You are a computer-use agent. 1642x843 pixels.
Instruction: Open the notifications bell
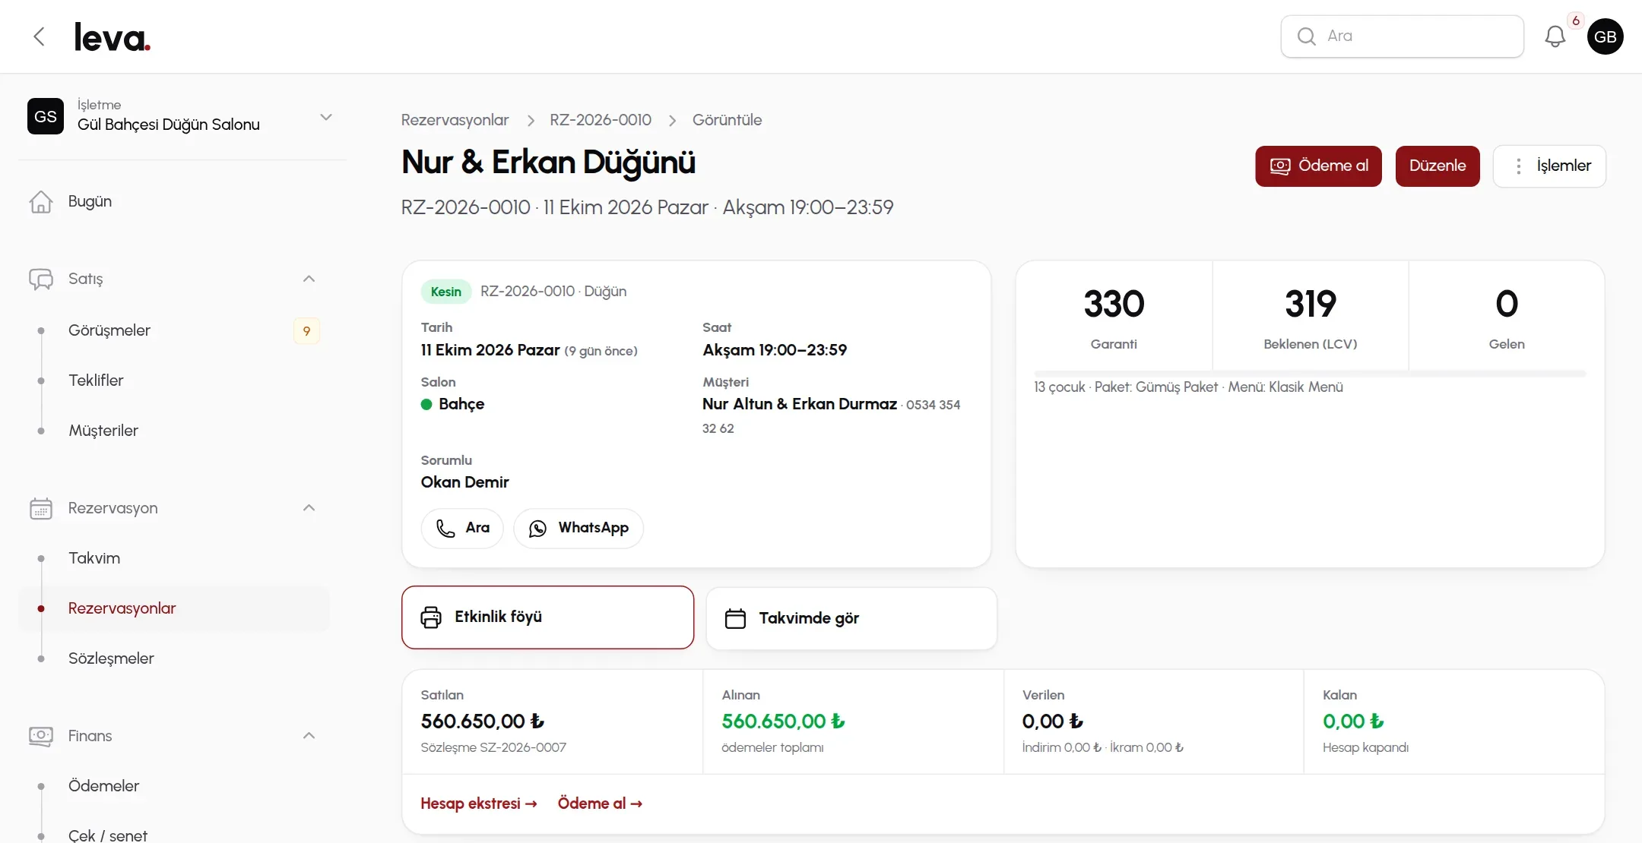[1555, 36]
